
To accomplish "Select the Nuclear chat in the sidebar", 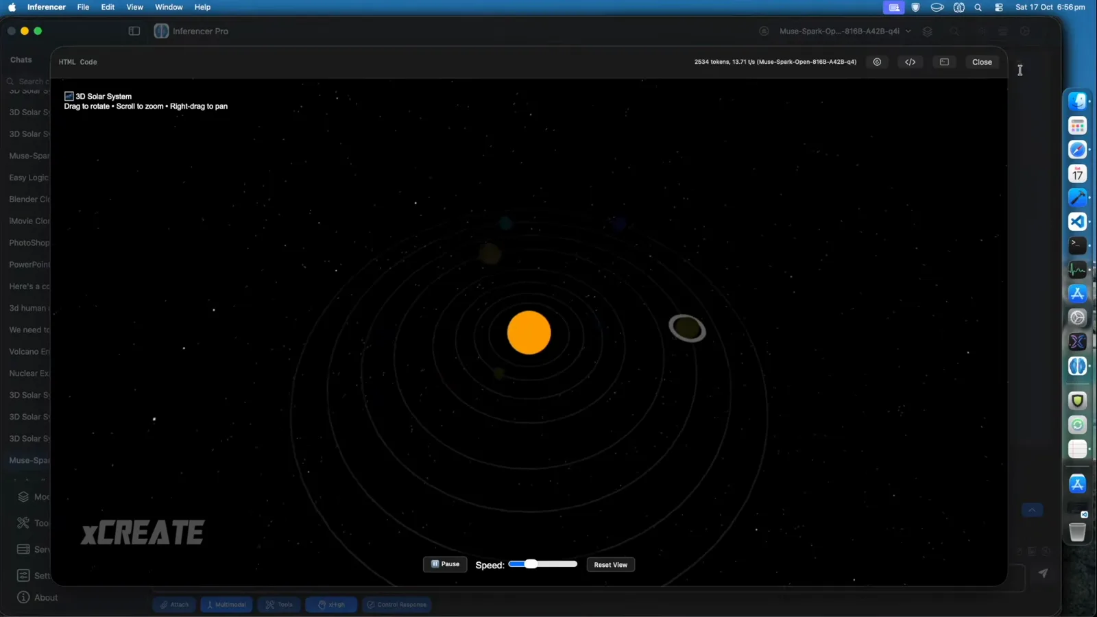I will pos(29,374).
